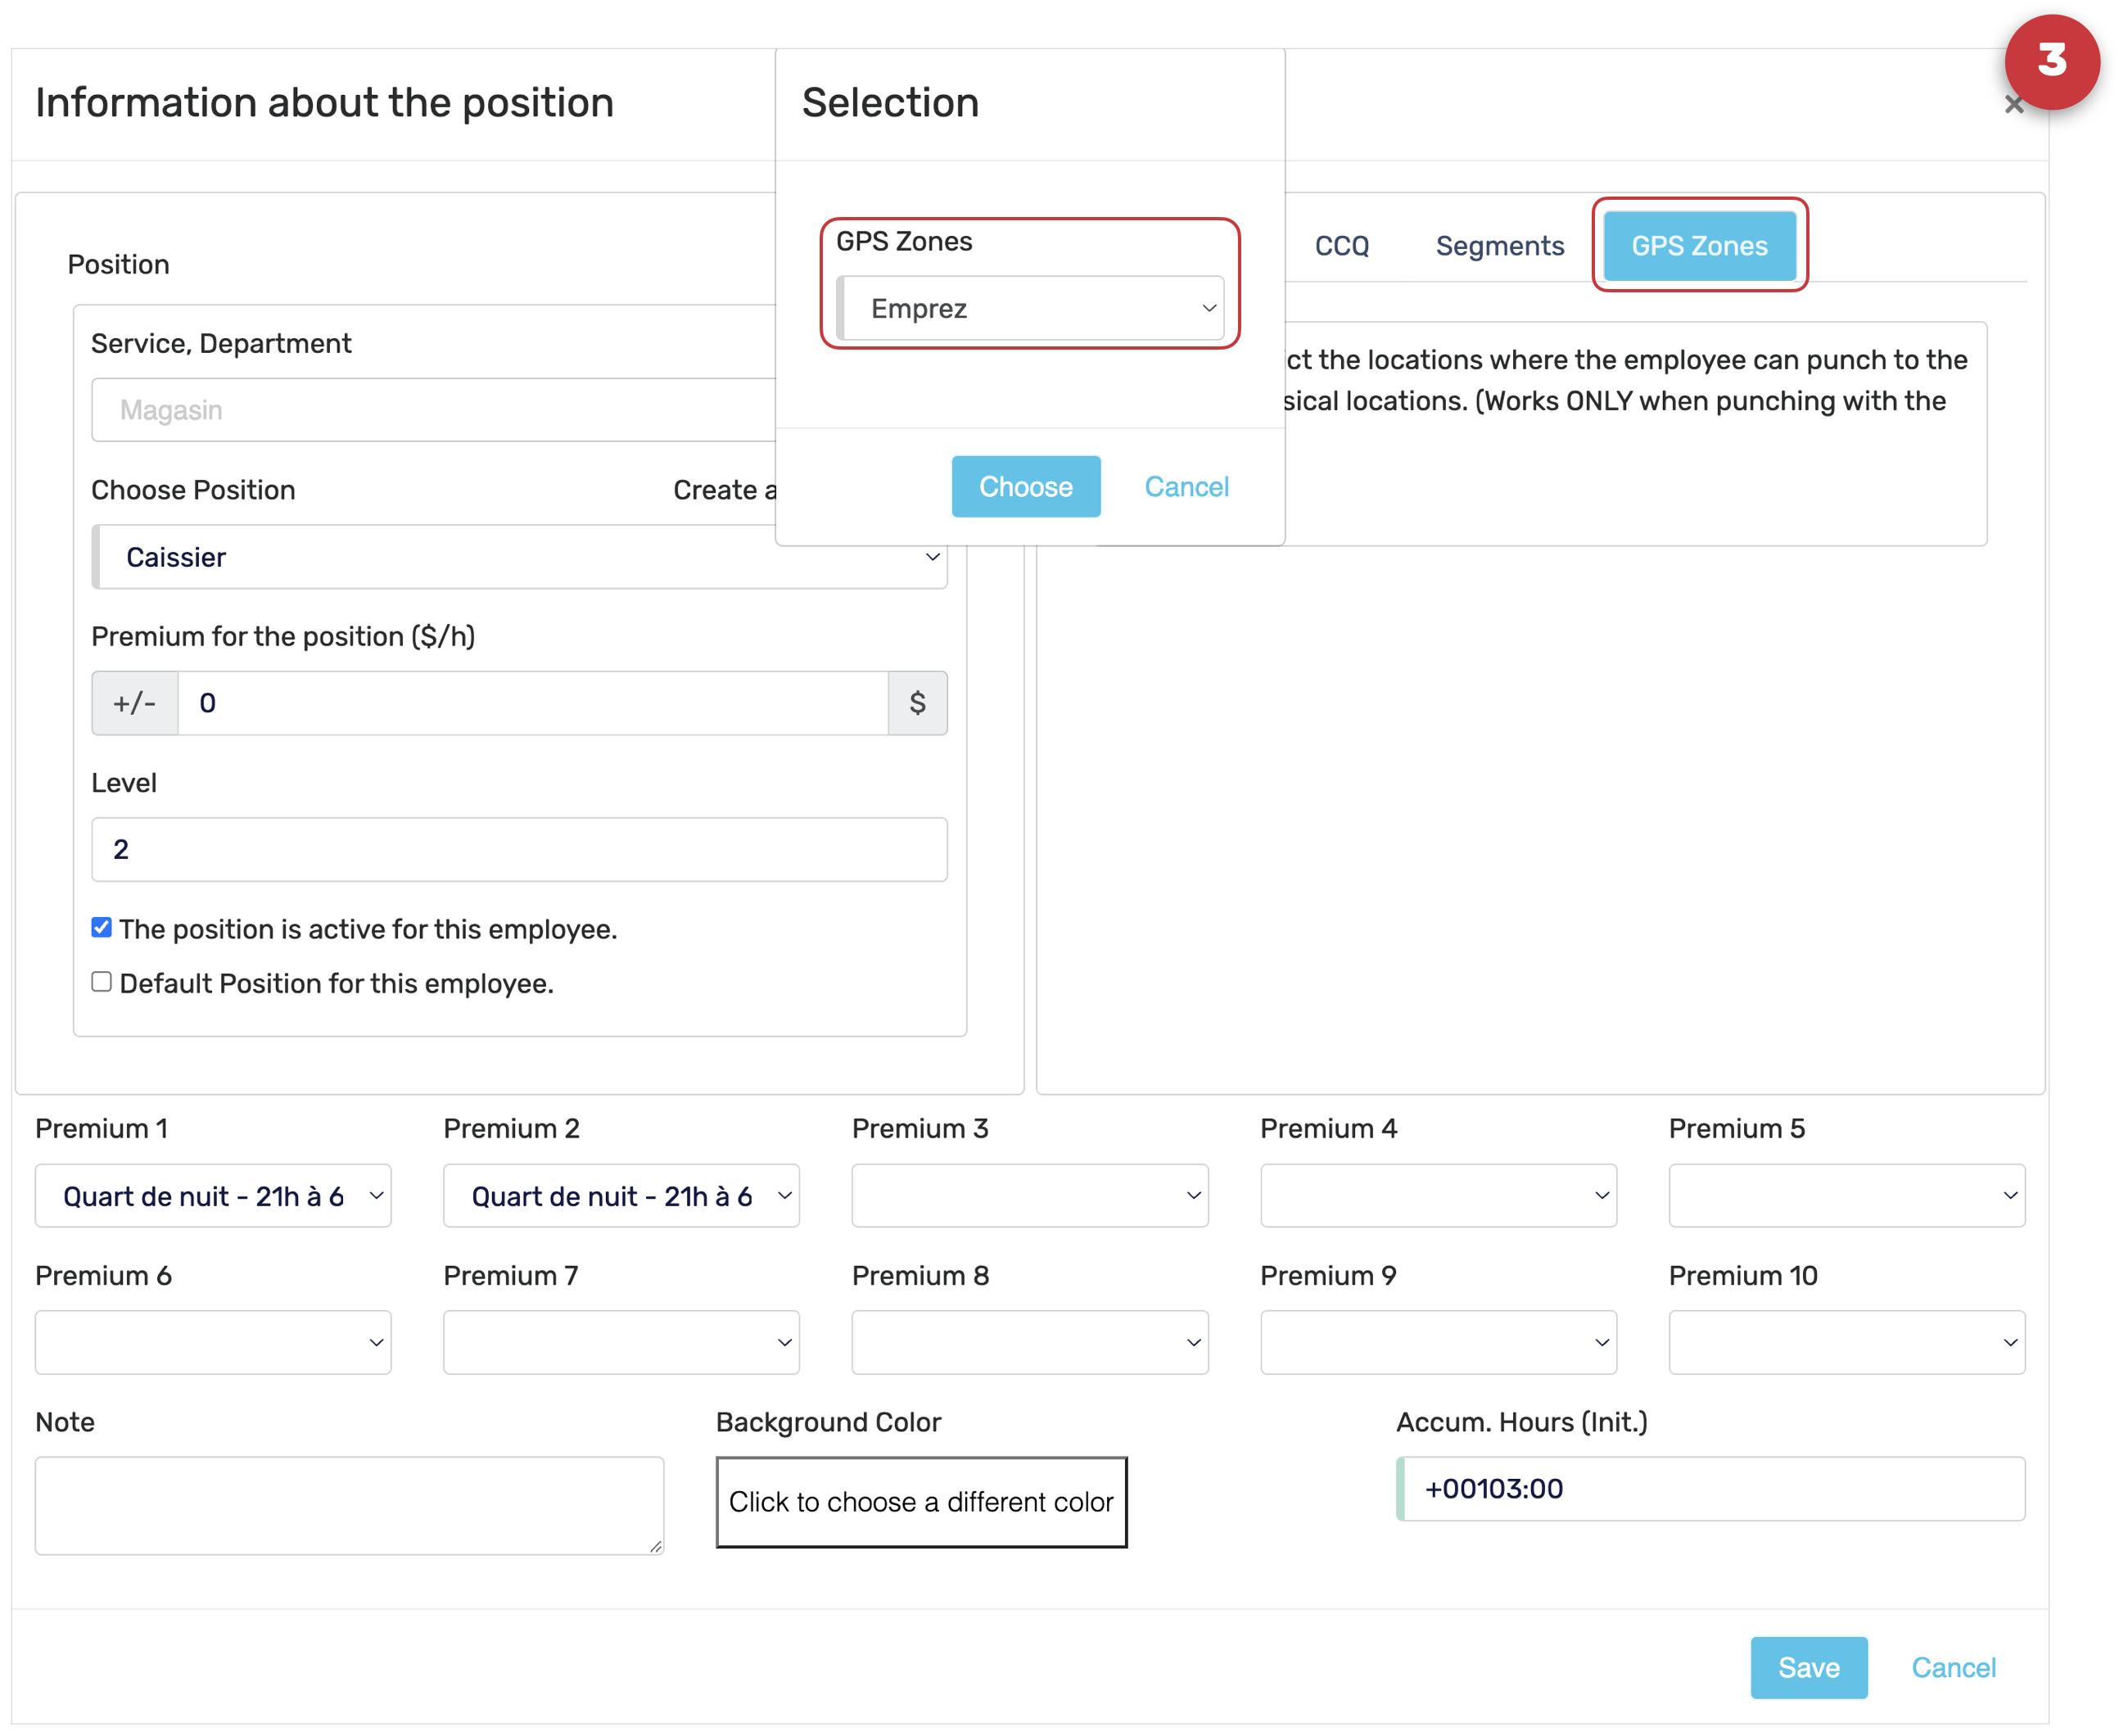This screenshot has width=2119, height=1736.
Task: Click to choose a different background color
Action: (x=920, y=1502)
